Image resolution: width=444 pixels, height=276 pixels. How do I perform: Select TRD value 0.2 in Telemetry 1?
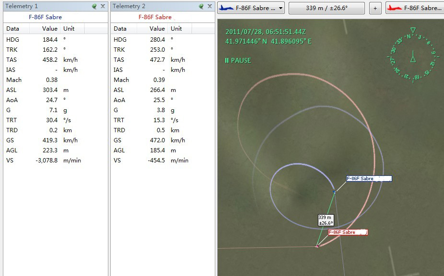click(54, 130)
